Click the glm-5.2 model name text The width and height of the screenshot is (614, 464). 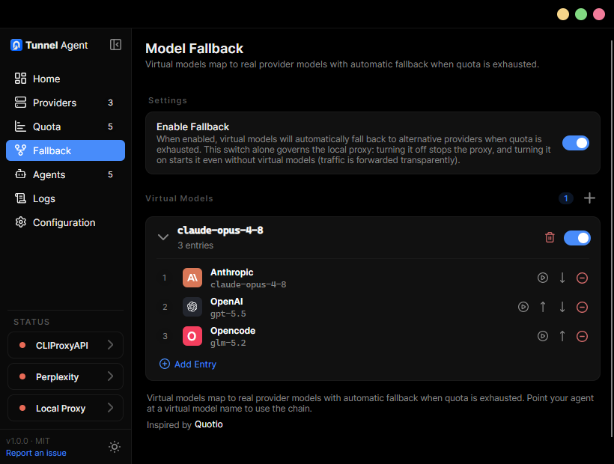click(x=228, y=343)
